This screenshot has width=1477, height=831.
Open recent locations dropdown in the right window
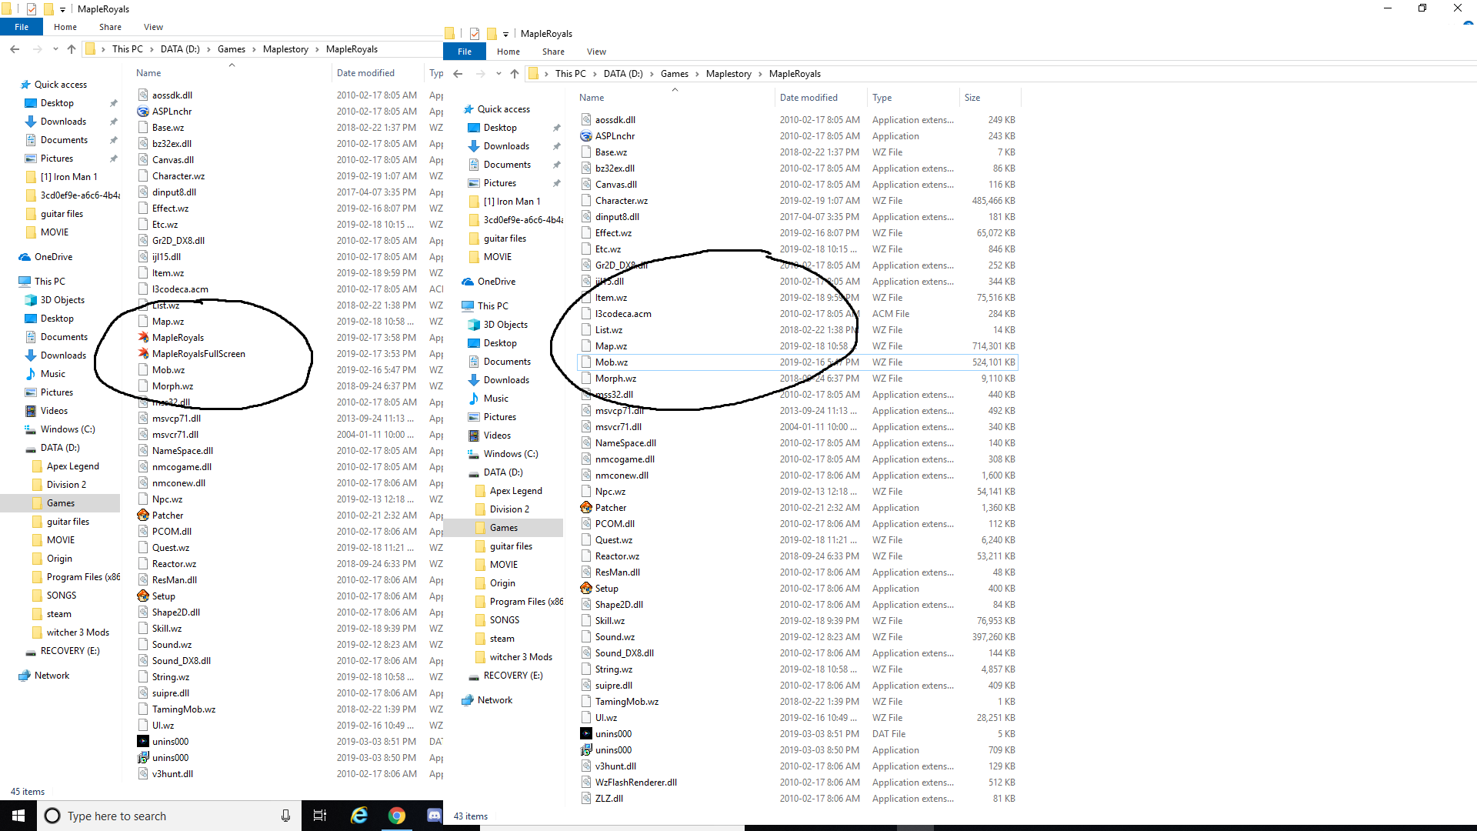point(498,74)
